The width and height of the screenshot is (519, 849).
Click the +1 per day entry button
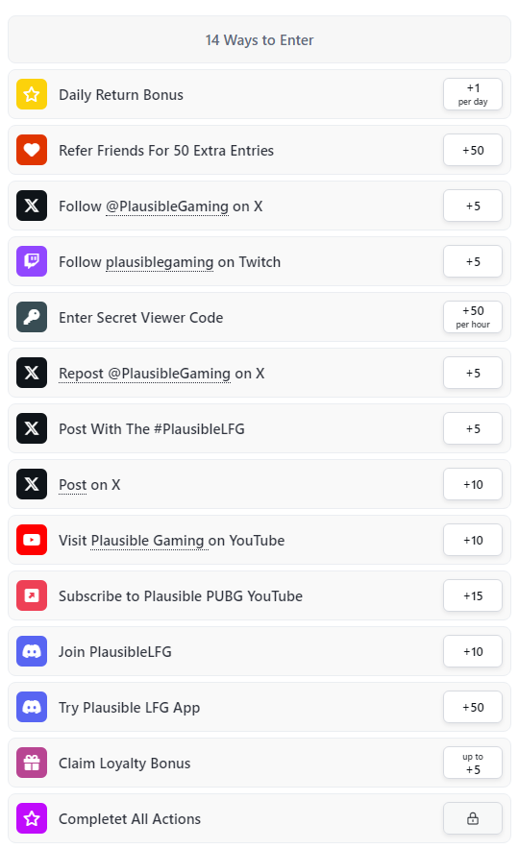point(473,94)
